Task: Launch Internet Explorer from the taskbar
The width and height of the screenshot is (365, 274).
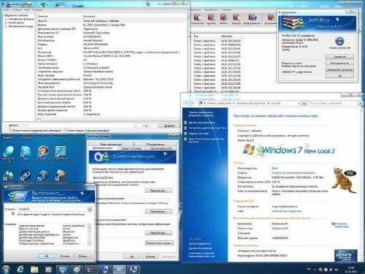Action: pos(20,269)
